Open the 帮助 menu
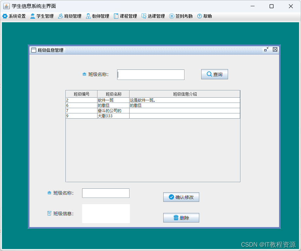This screenshot has height=251, width=301. tap(204, 16)
